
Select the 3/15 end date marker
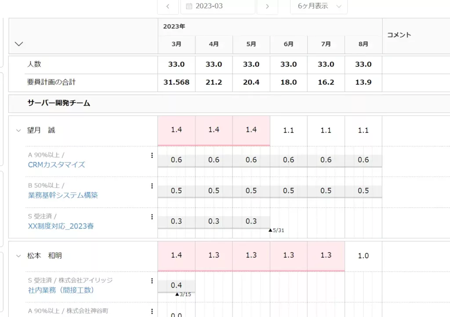click(x=183, y=294)
